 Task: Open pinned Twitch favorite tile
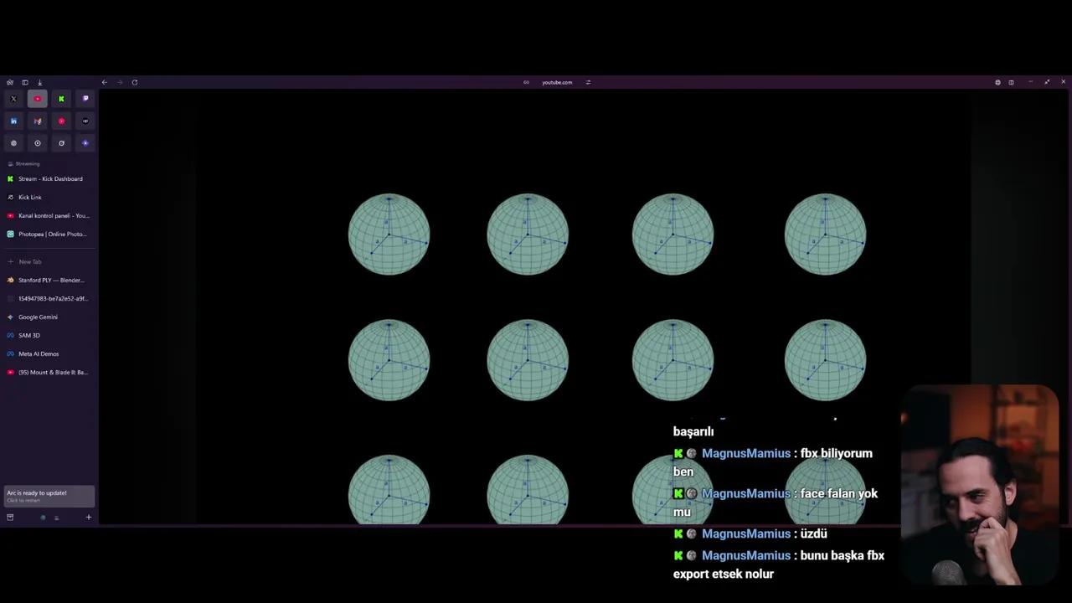(85, 99)
